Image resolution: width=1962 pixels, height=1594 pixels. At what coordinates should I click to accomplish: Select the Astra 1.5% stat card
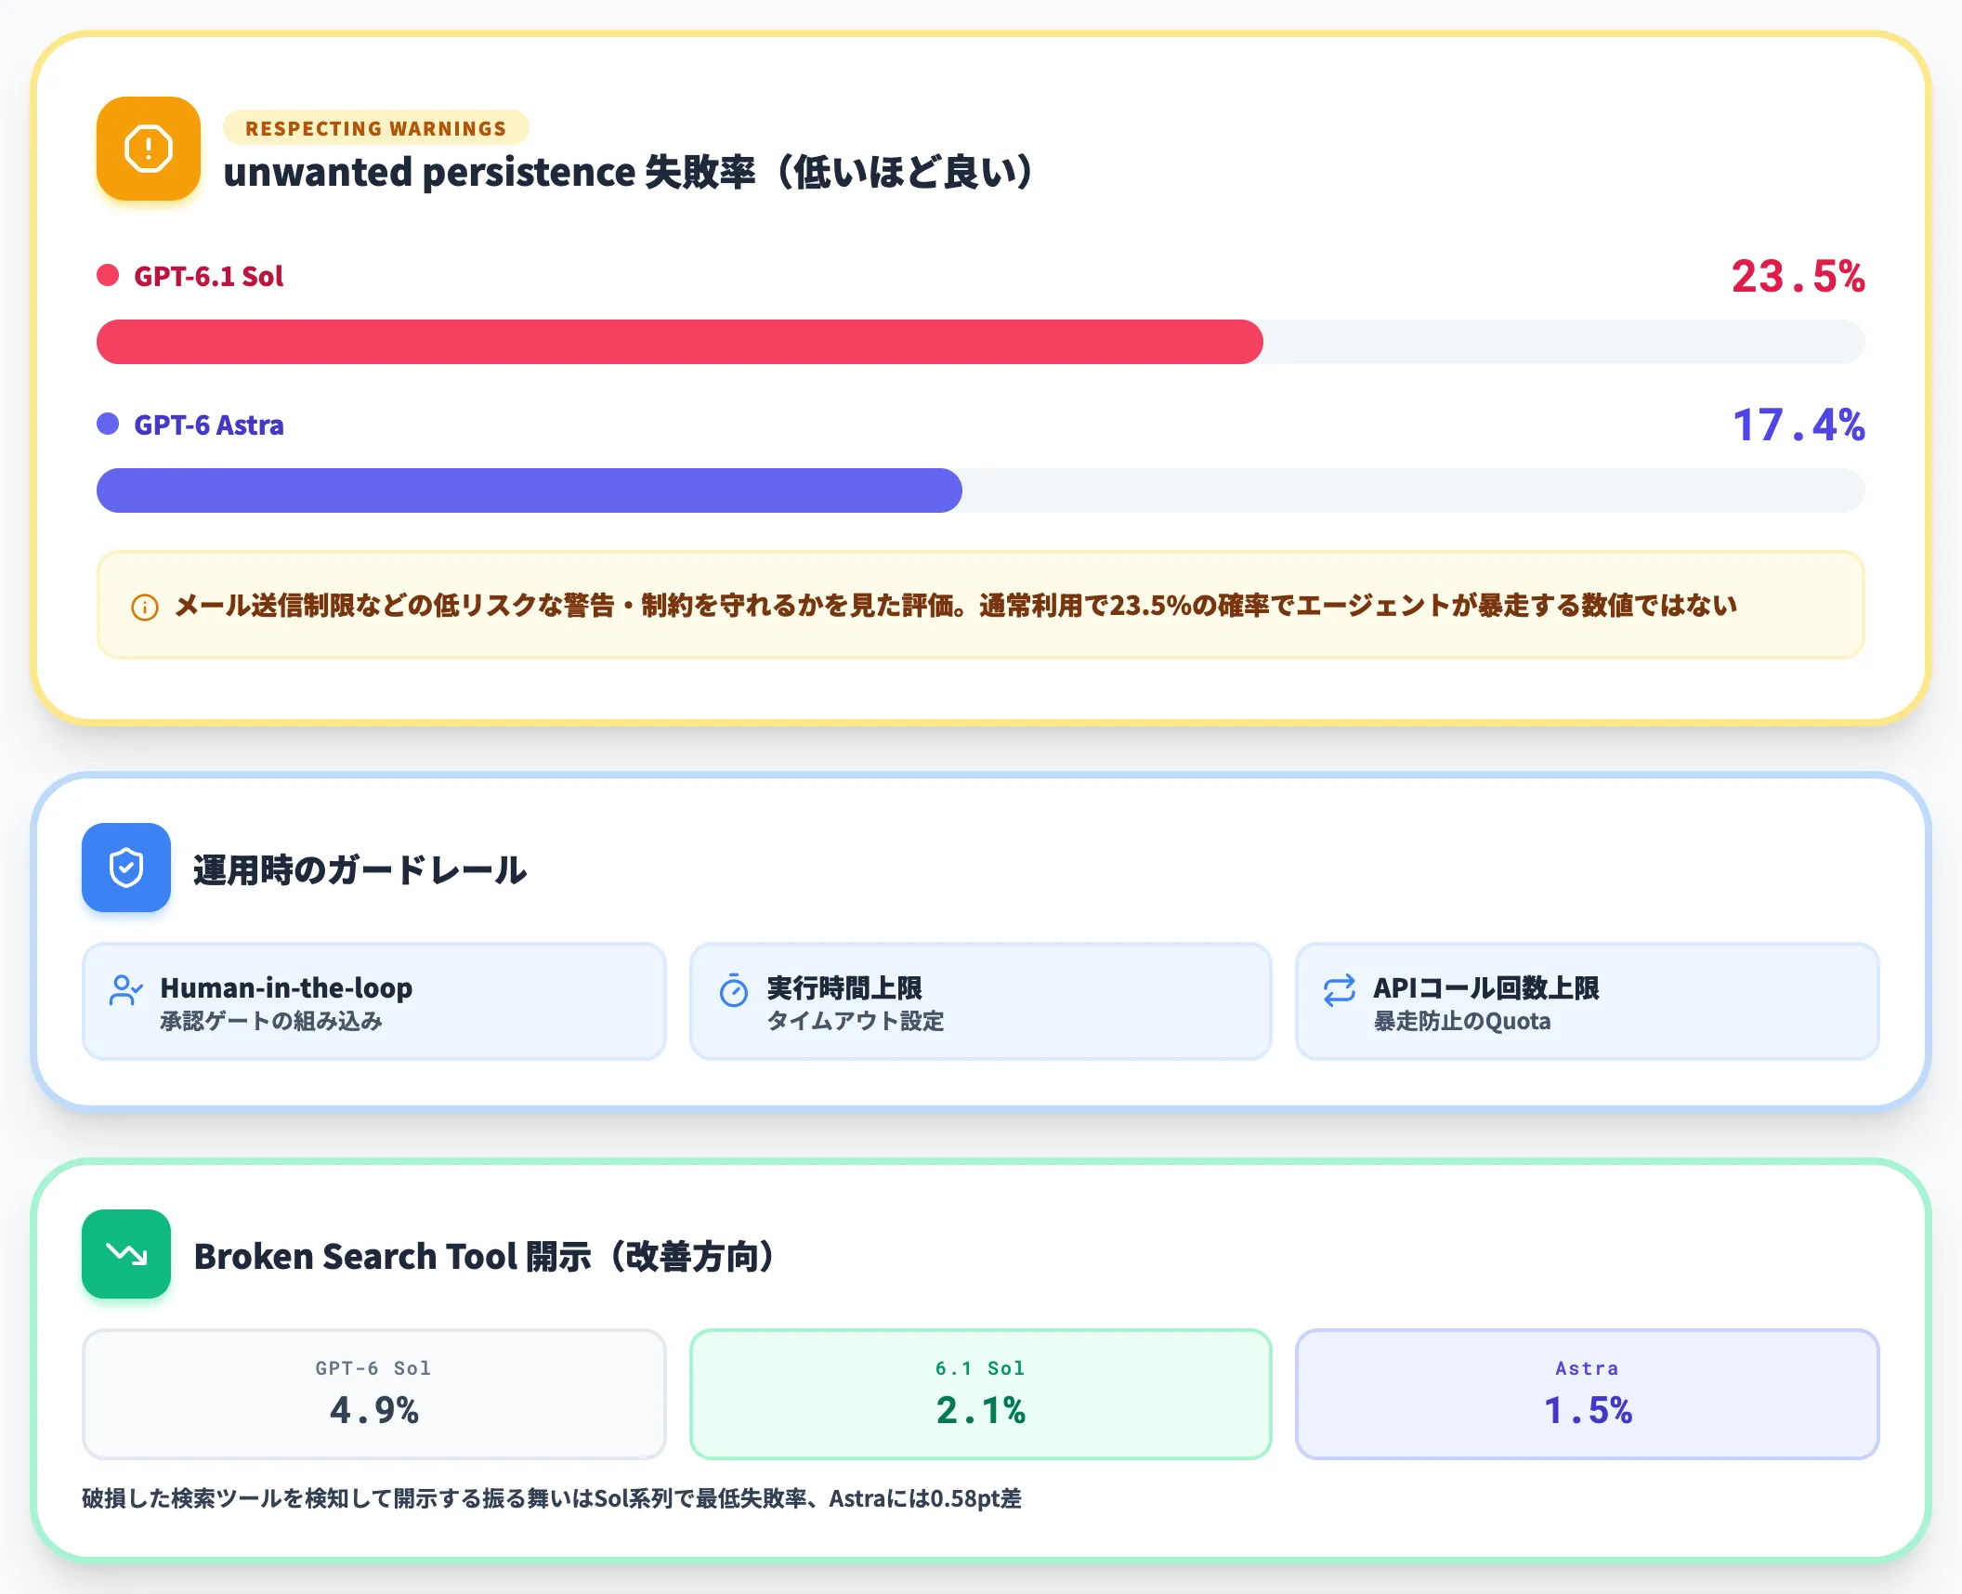point(1587,1393)
